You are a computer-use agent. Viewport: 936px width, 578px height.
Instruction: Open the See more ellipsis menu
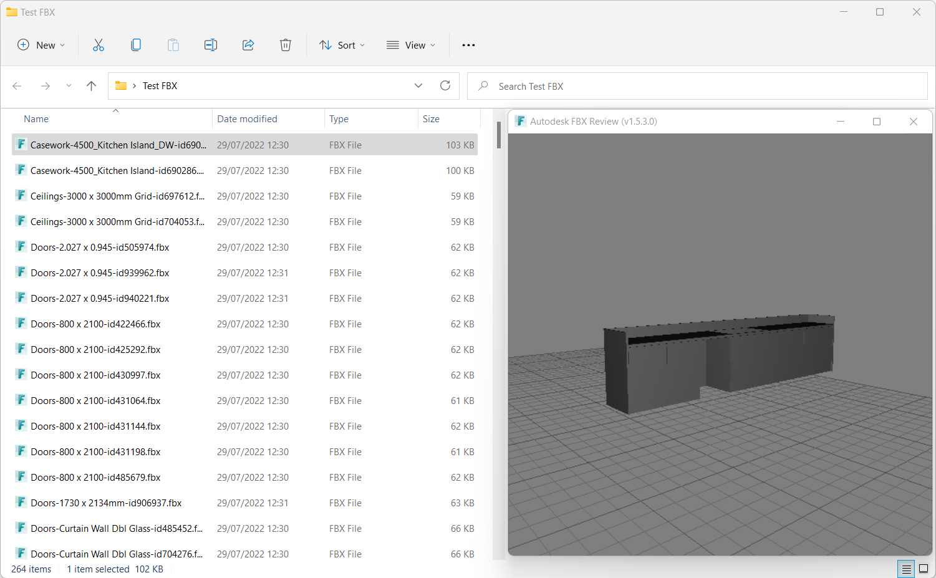468,45
